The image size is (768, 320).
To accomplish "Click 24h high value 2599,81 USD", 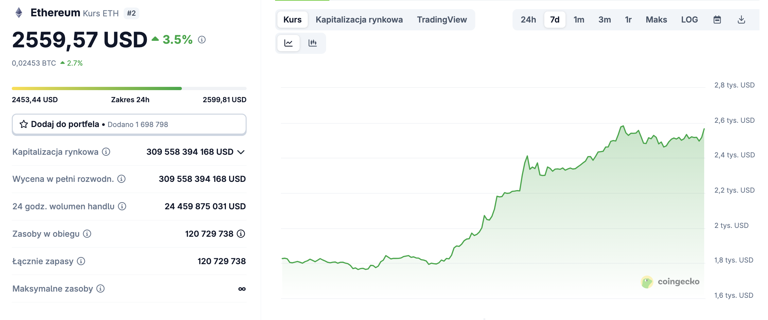I will 224,100.
